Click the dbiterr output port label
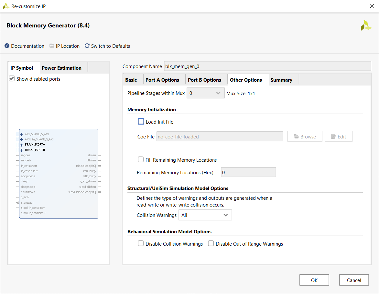 [92, 160]
